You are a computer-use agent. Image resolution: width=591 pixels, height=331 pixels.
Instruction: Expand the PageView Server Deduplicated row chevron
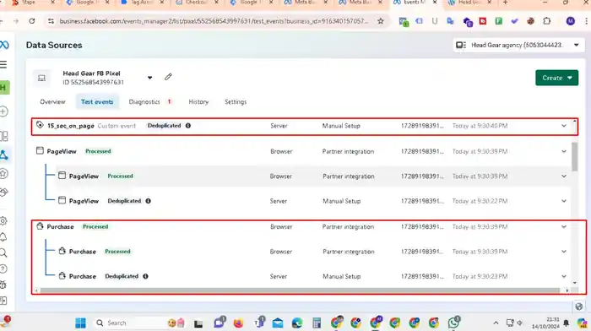(x=564, y=201)
